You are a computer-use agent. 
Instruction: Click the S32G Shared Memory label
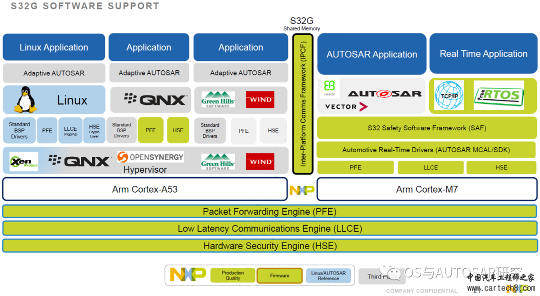pyautogui.click(x=301, y=24)
